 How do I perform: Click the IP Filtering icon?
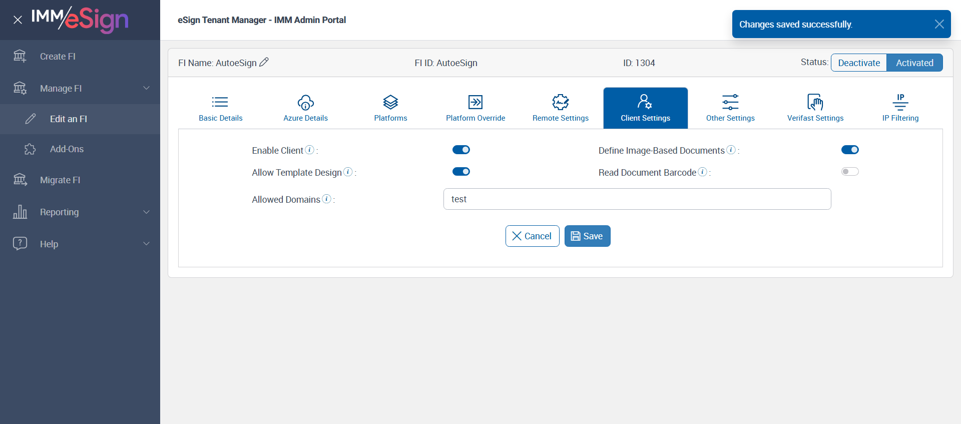(900, 102)
